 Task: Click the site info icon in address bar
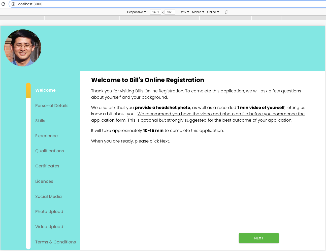pyautogui.click(x=13, y=4)
